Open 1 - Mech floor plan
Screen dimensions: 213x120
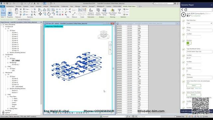click(x=15, y=99)
